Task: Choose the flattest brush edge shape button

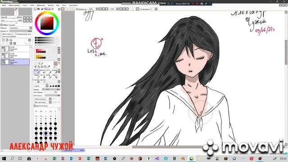Action: coord(58,86)
